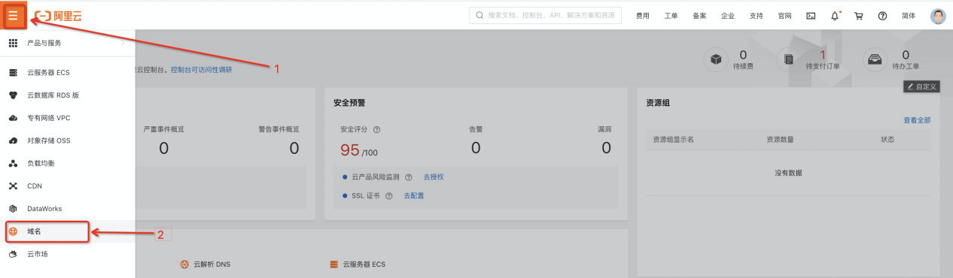The image size is (953, 278).
Task: Click the 去授权 link
Action: (434, 177)
